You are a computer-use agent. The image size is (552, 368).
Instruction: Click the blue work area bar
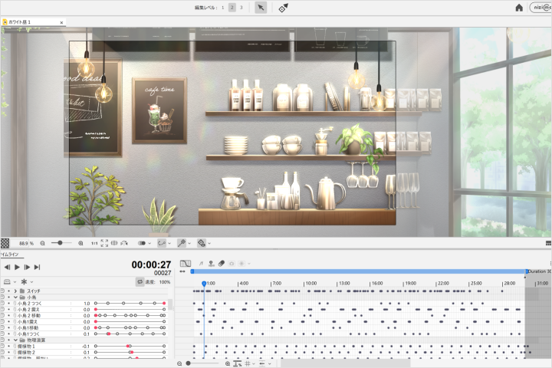[359, 271]
